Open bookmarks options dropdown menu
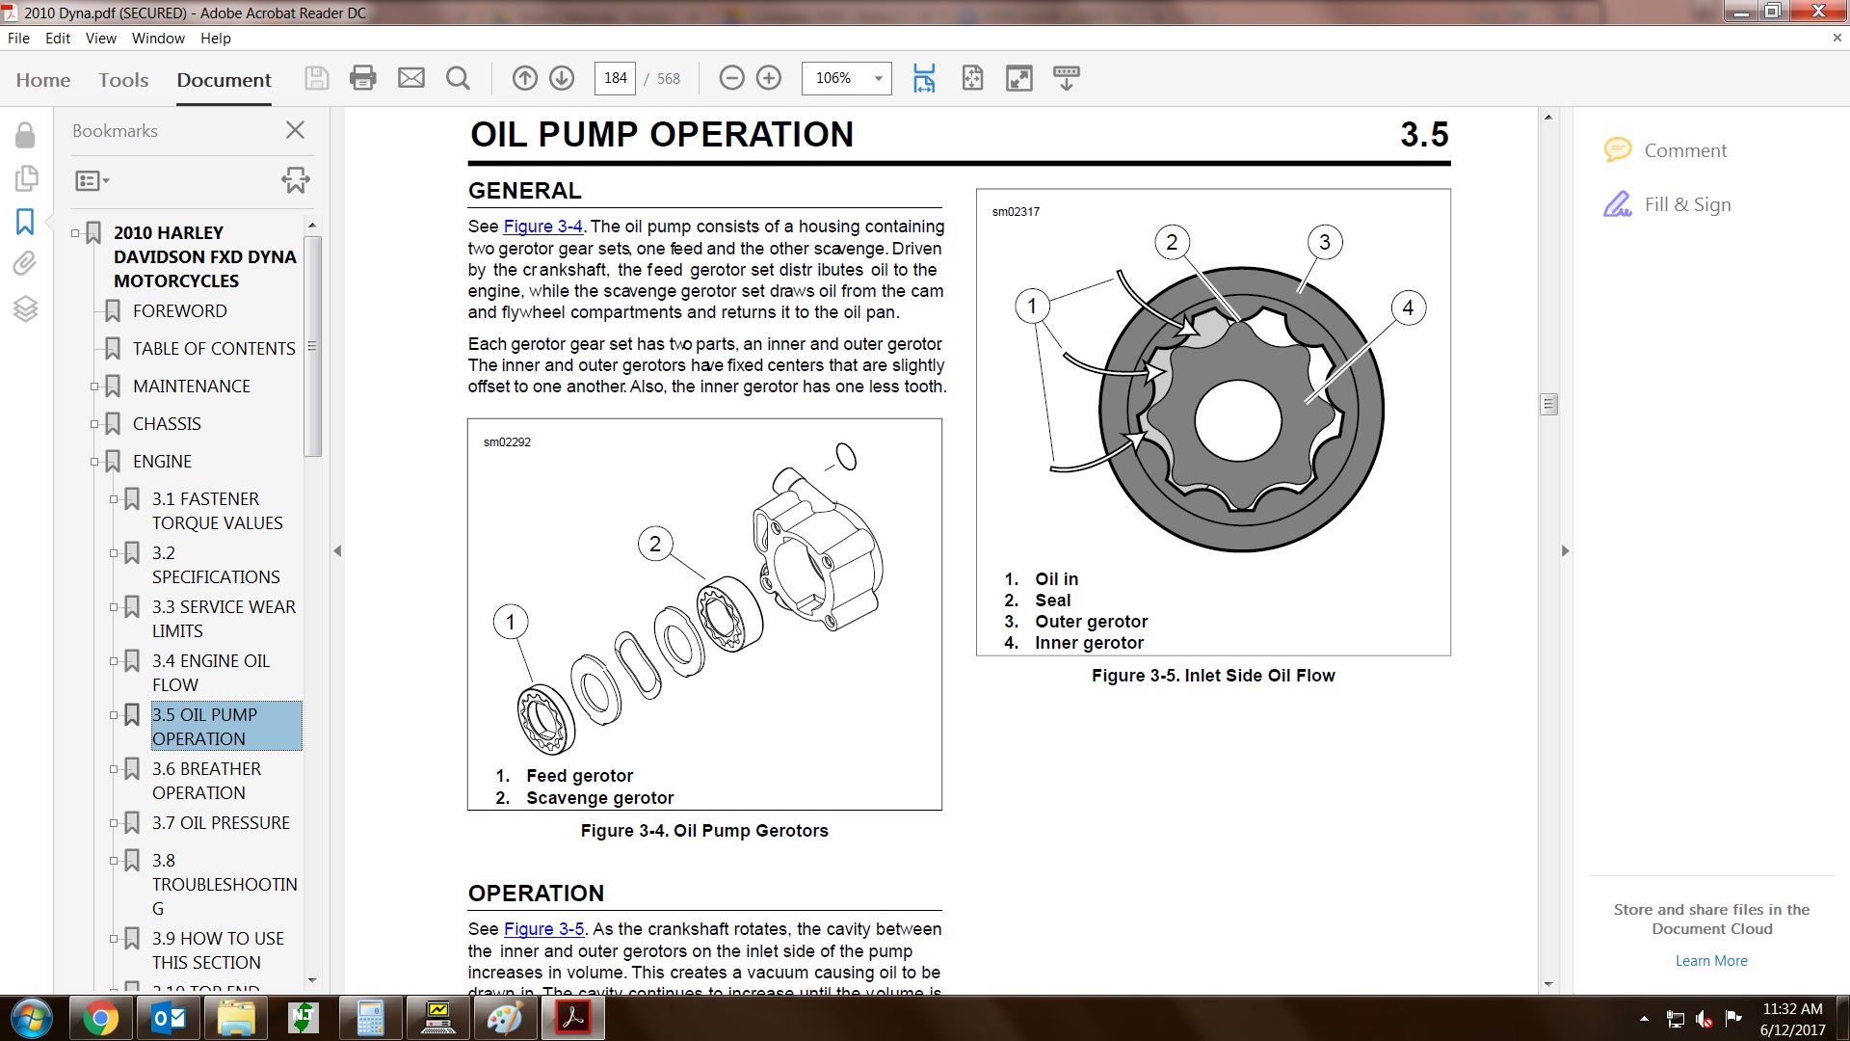This screenshot has height=1041, width=1850. (x=92, y=180)
